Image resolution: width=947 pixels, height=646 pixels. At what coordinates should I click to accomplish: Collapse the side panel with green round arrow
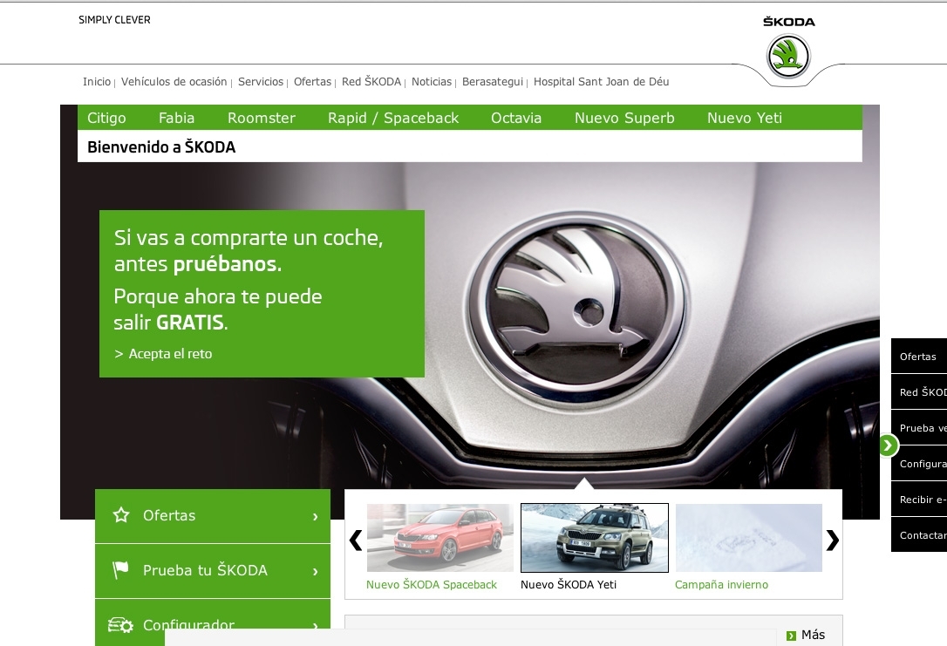[x=888, y=446]
